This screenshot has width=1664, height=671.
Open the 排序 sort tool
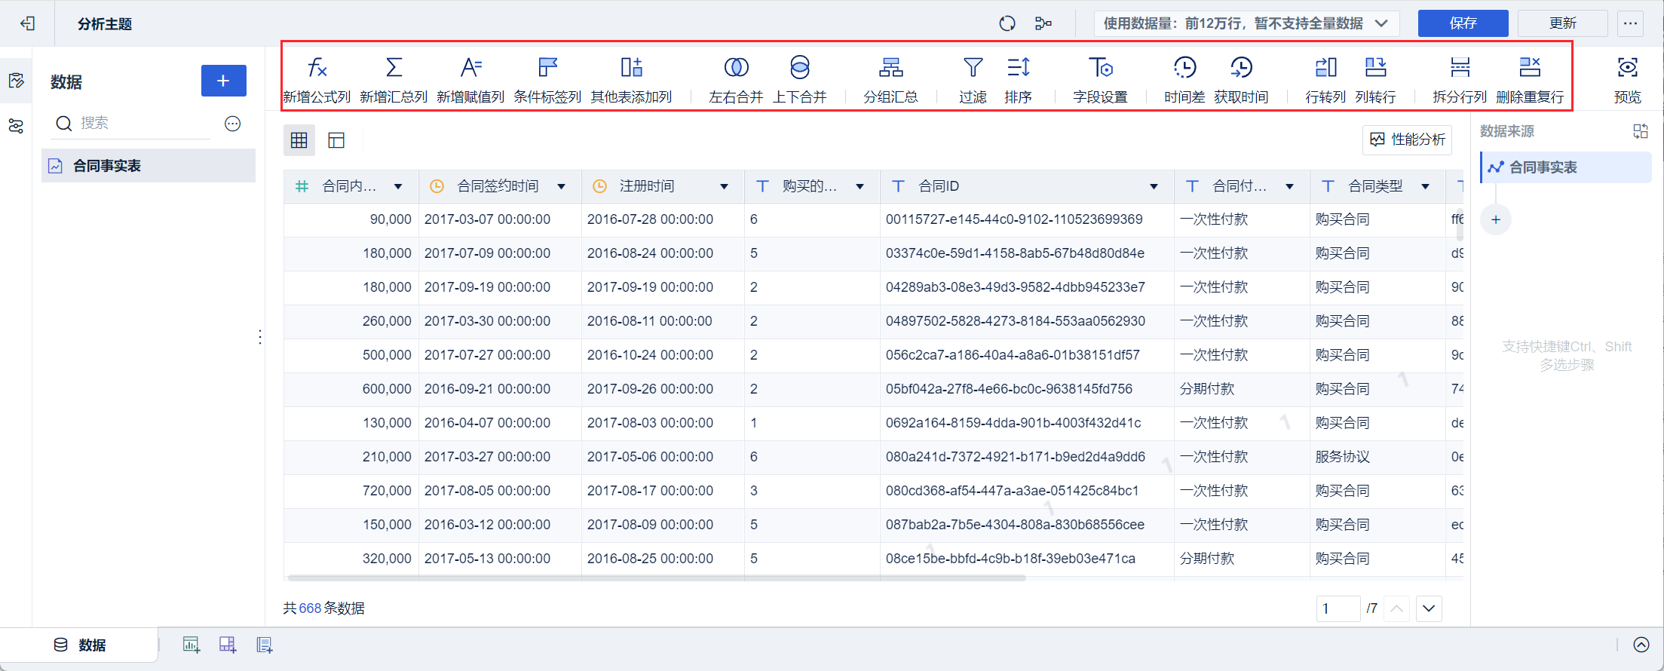coord(1018,79)
